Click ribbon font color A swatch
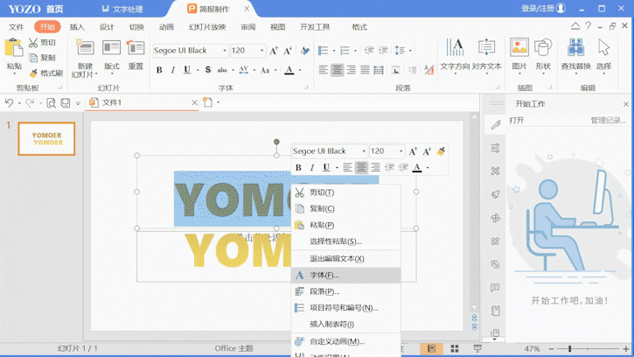This screenshot has width=634, height=357. pos(289,70)
